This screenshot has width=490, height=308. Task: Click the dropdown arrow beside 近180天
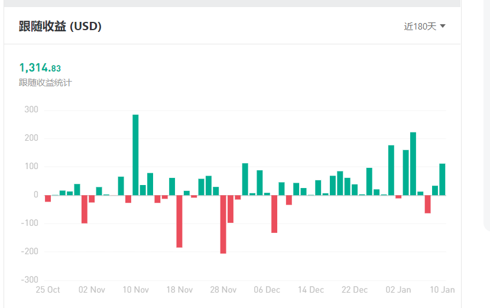443,26
